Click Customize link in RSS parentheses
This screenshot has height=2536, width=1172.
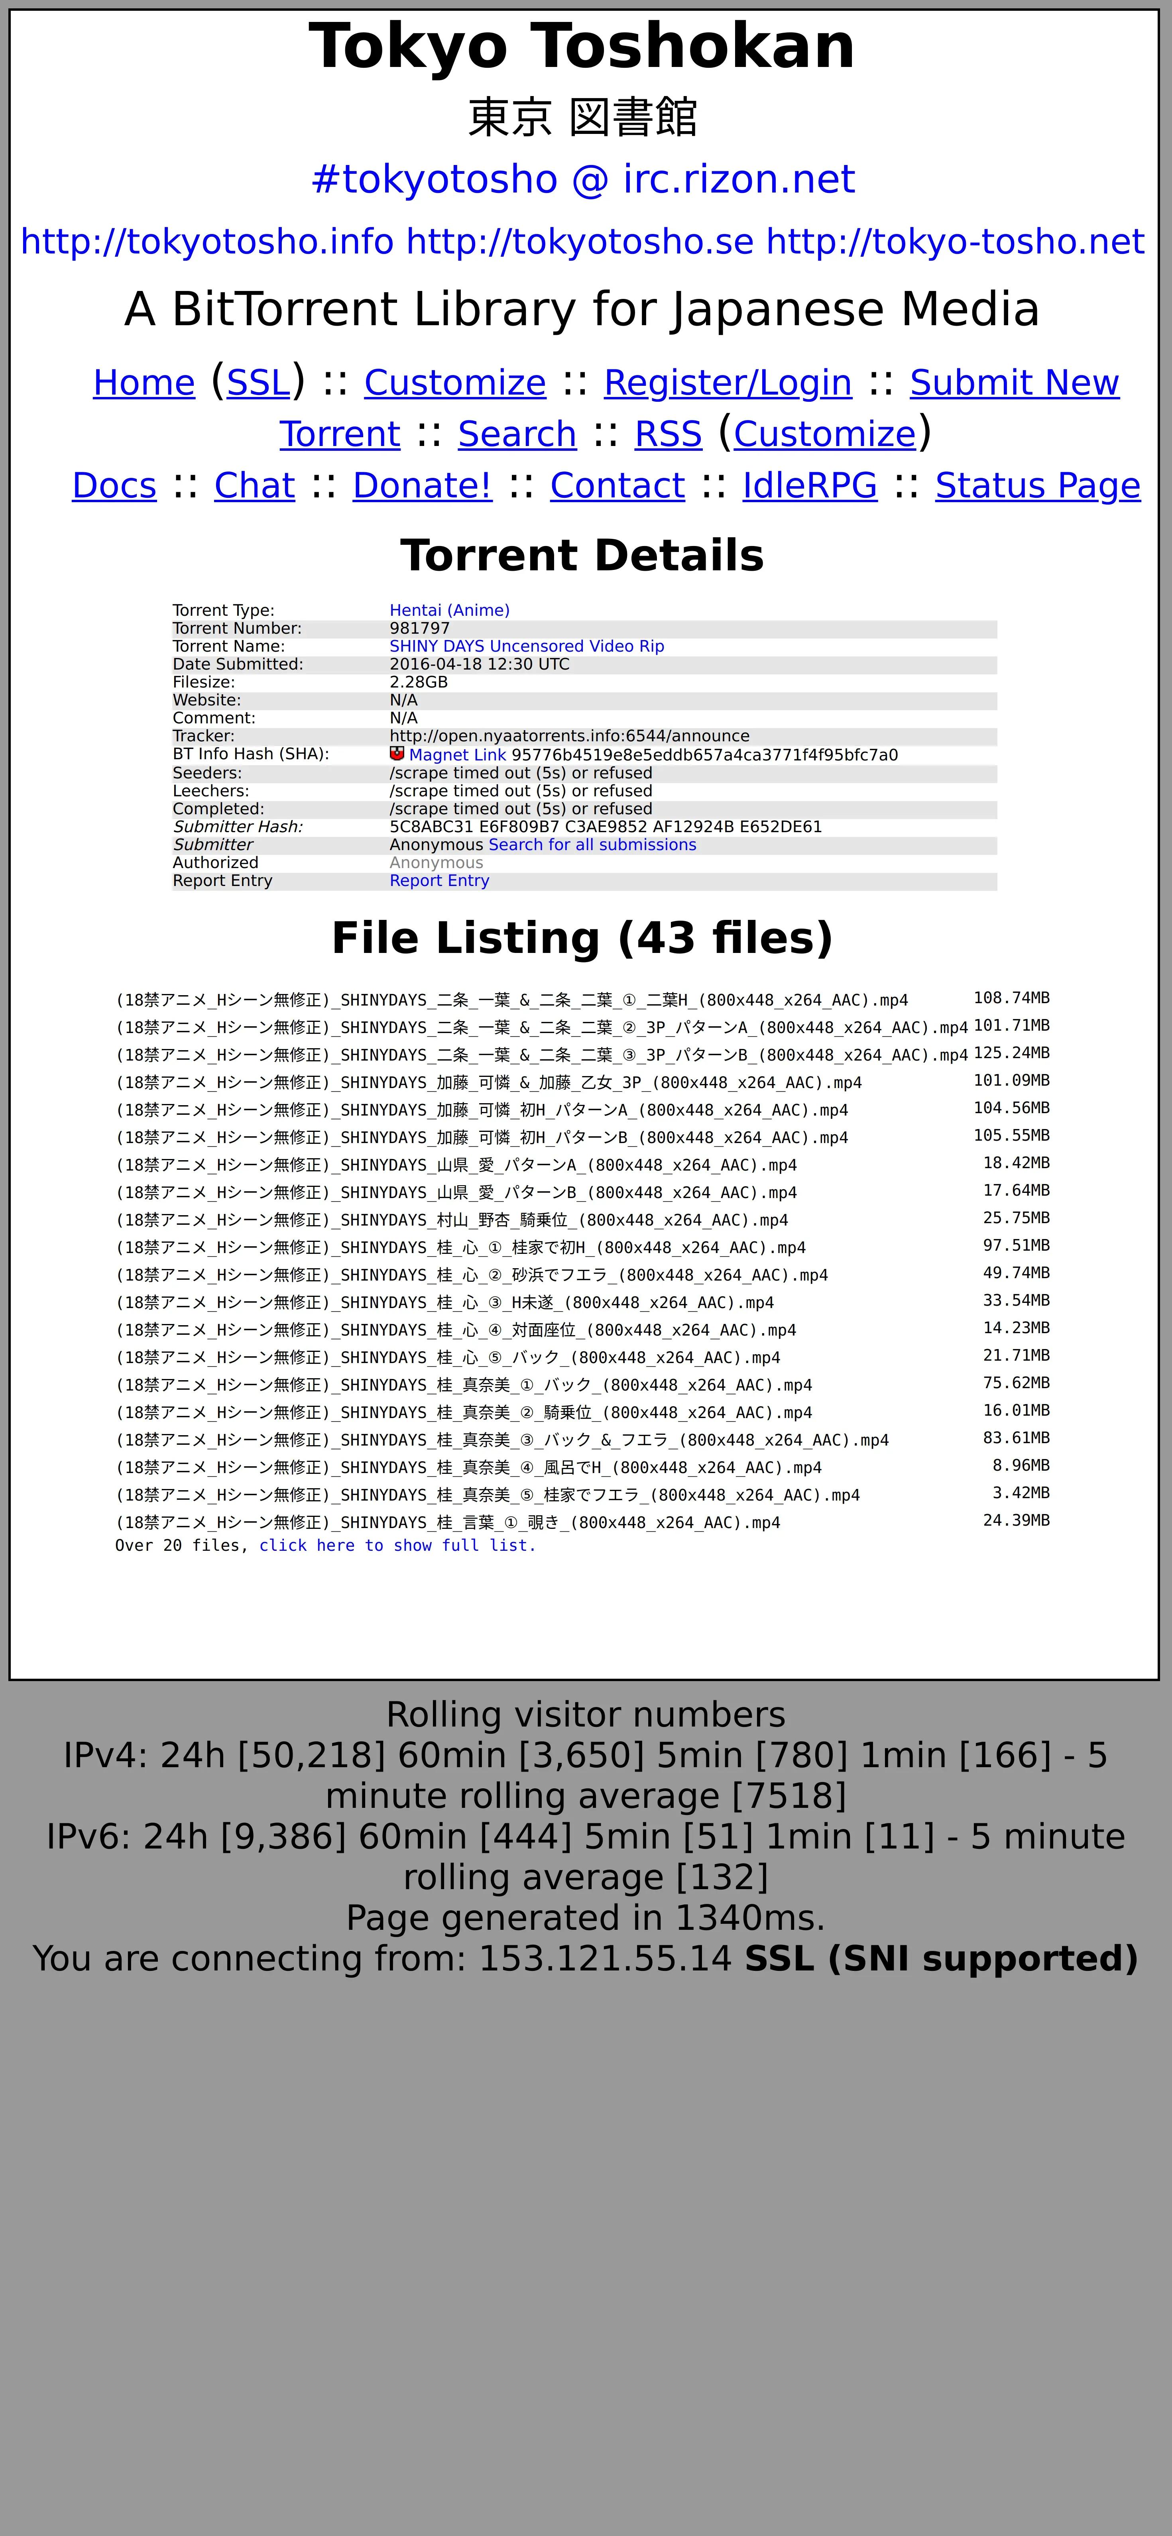pyautogui.click(x=824, y=434)
